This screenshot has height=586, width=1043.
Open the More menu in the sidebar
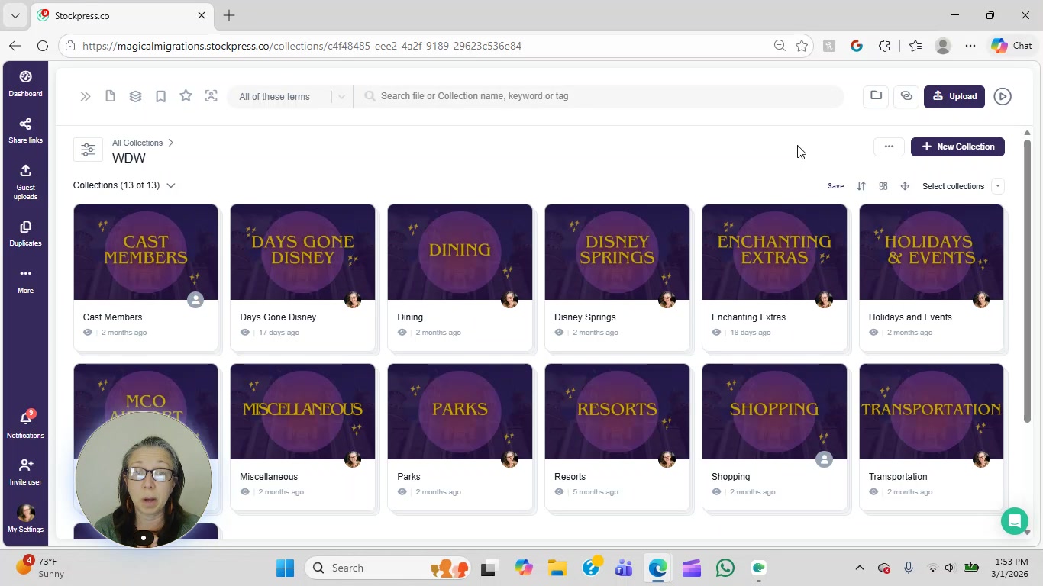tap(25, 280)
